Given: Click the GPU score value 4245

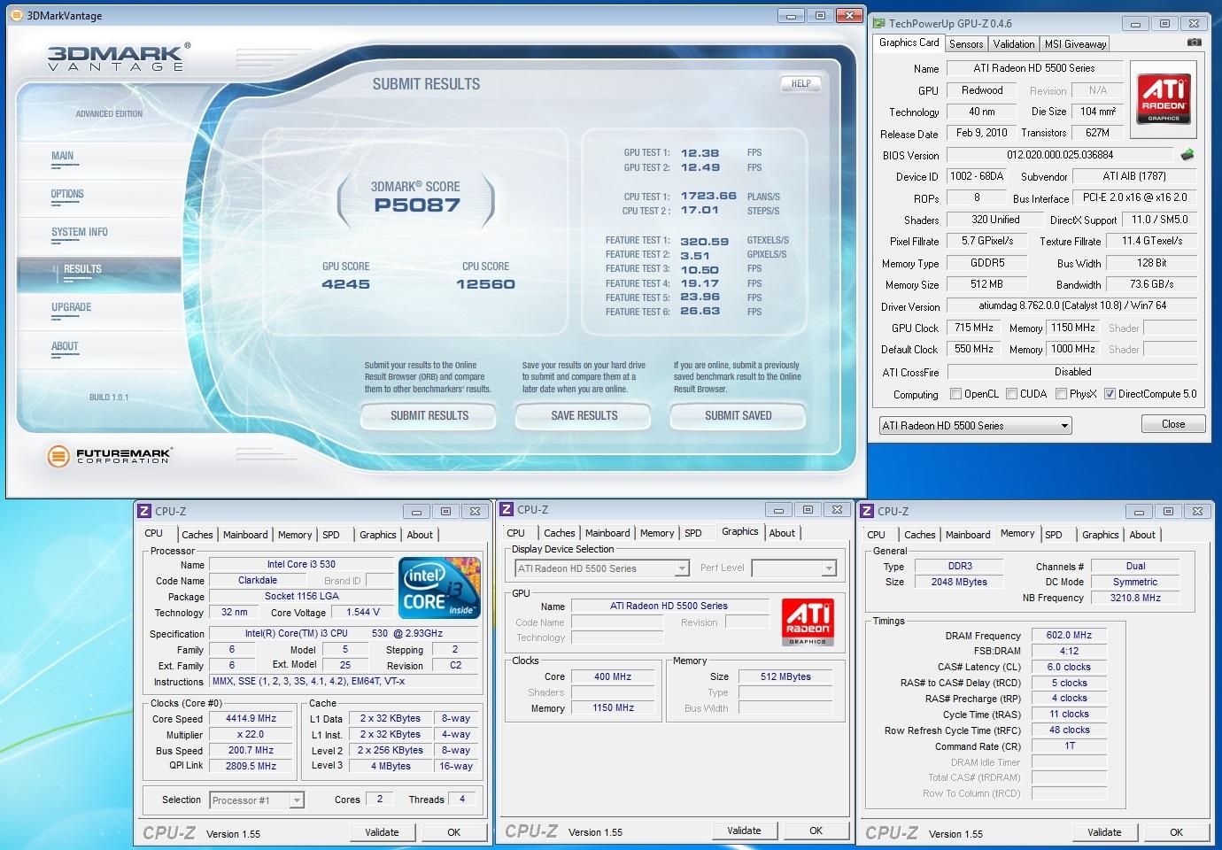Looking at the screenshot, I should (x=346, y=284).
